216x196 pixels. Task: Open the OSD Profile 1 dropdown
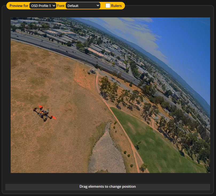[x=43, y=6]
